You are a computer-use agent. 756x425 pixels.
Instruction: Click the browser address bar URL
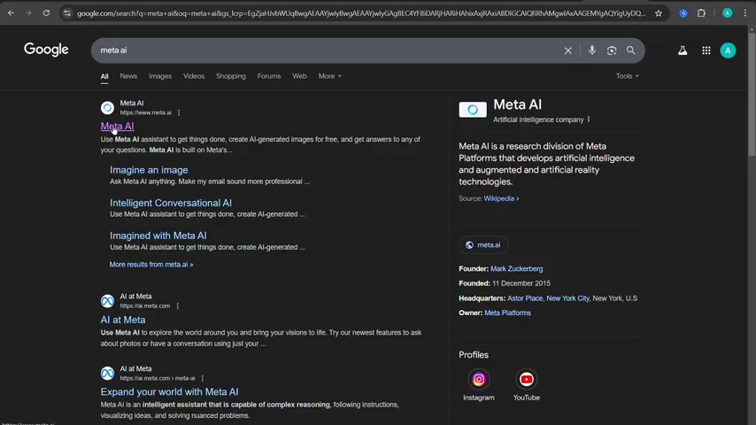pos(360,13)
